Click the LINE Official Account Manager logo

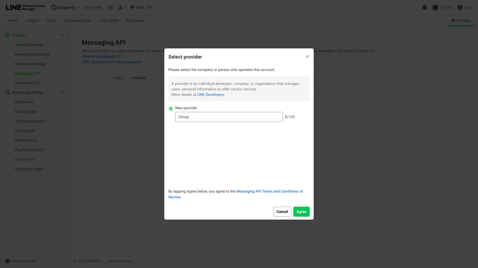(x=25, y=7)
